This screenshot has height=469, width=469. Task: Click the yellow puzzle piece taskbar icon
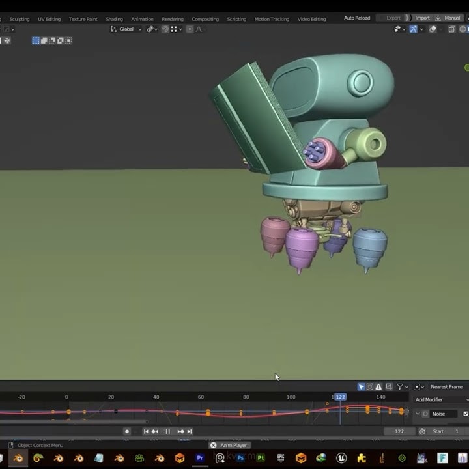(362, 458)
